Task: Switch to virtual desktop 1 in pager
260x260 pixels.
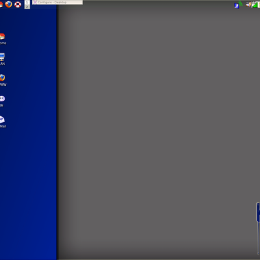Action: [x=27, y=3]
